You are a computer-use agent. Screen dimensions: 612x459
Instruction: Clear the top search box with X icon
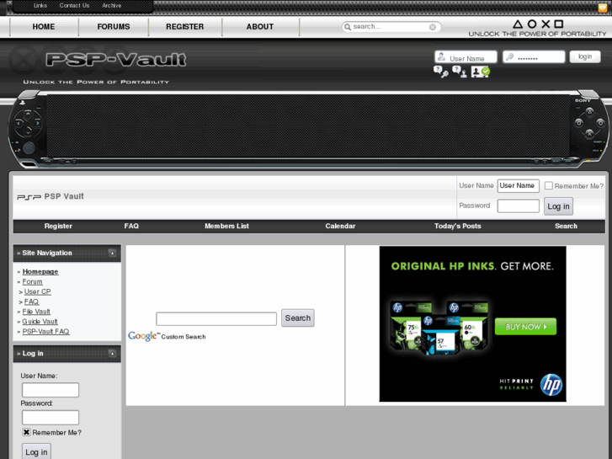[x=433, y=27]
